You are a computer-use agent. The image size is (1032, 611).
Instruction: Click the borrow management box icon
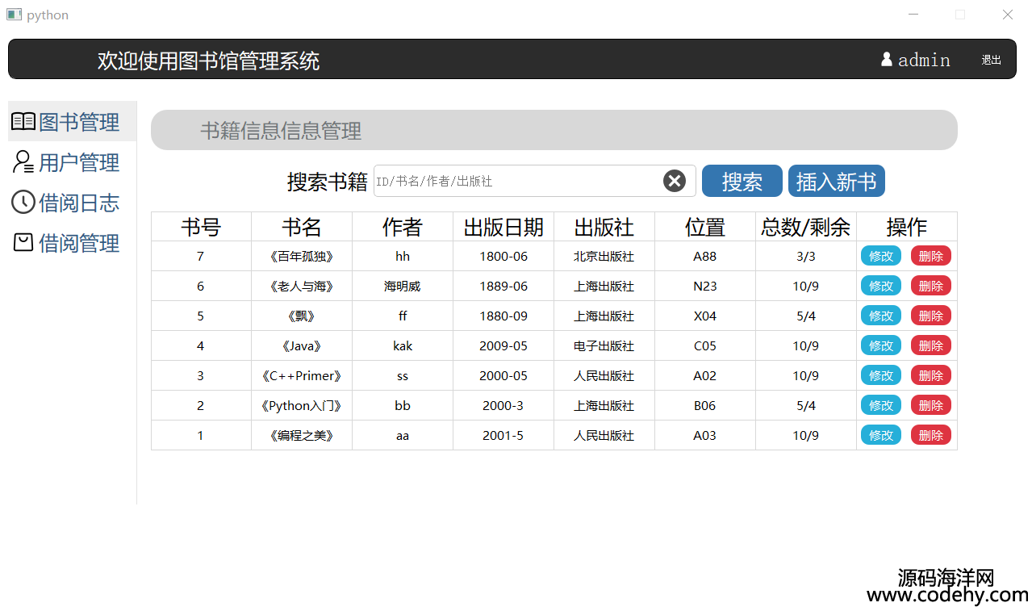(23, 242)
